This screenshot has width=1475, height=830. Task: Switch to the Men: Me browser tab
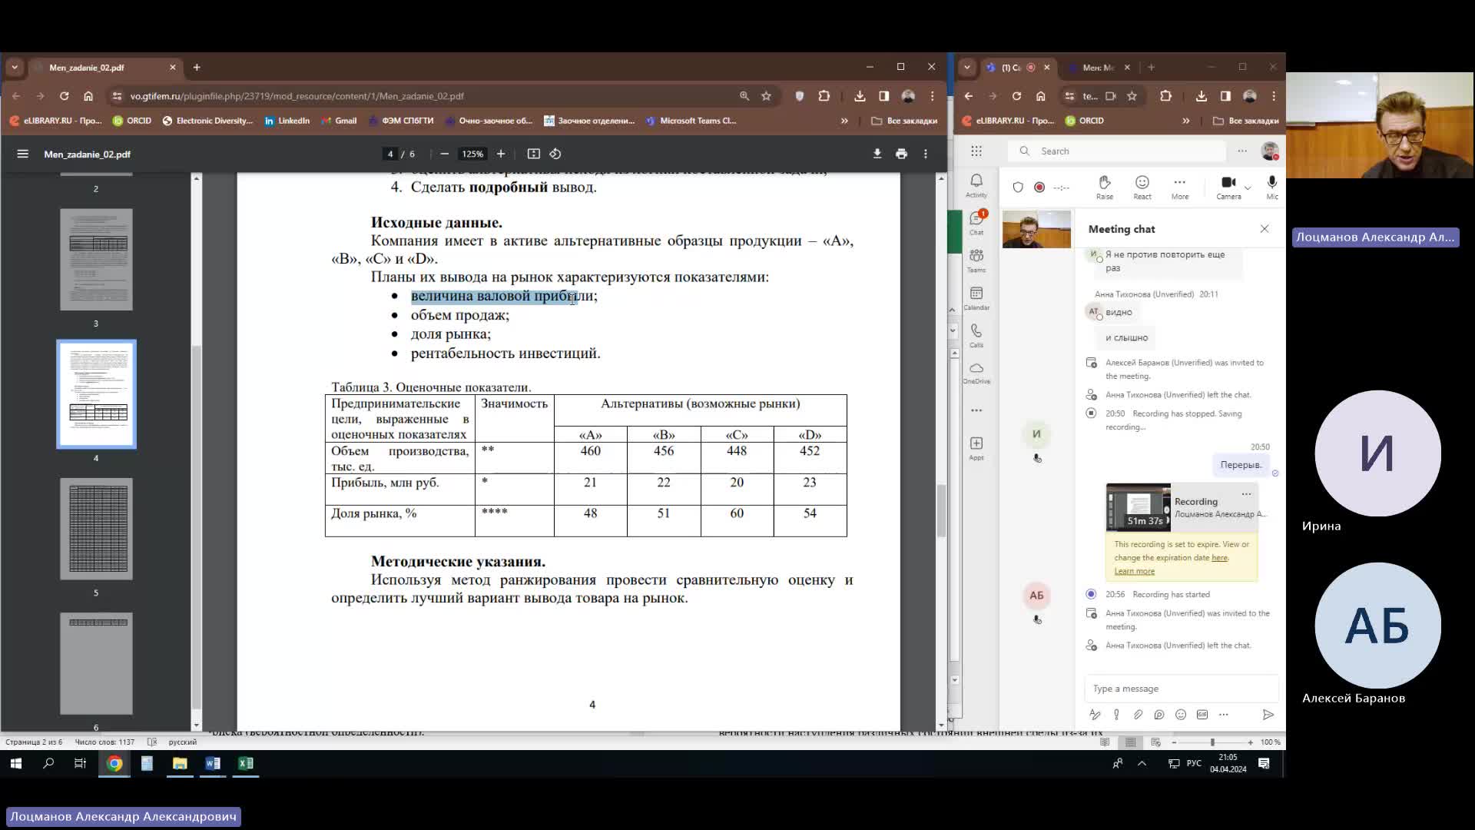(x=1099, y=68)
